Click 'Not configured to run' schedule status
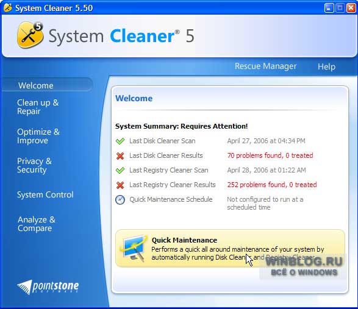This screenshot has height=309, width=358. point(265,203)
